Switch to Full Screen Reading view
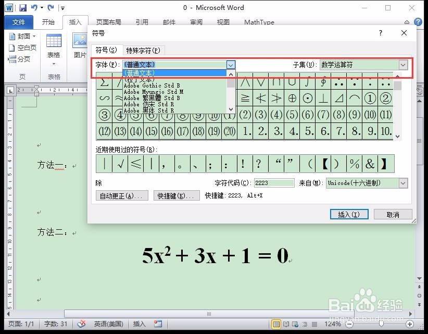 286,324
